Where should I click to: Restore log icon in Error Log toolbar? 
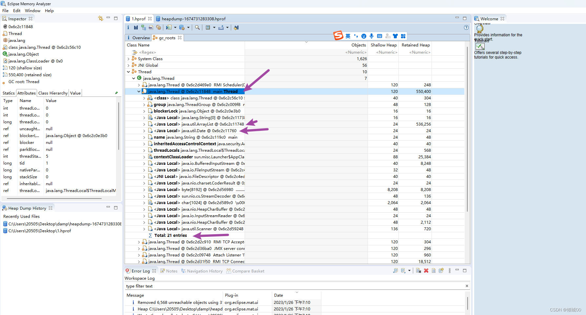441,271
